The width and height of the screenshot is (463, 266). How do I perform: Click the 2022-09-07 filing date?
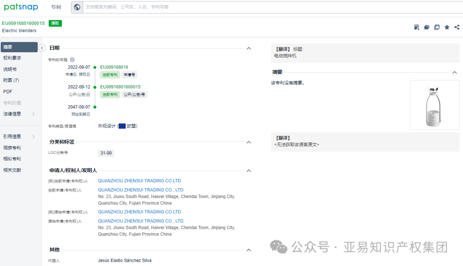pyautogui.click(x=79, y=67)
